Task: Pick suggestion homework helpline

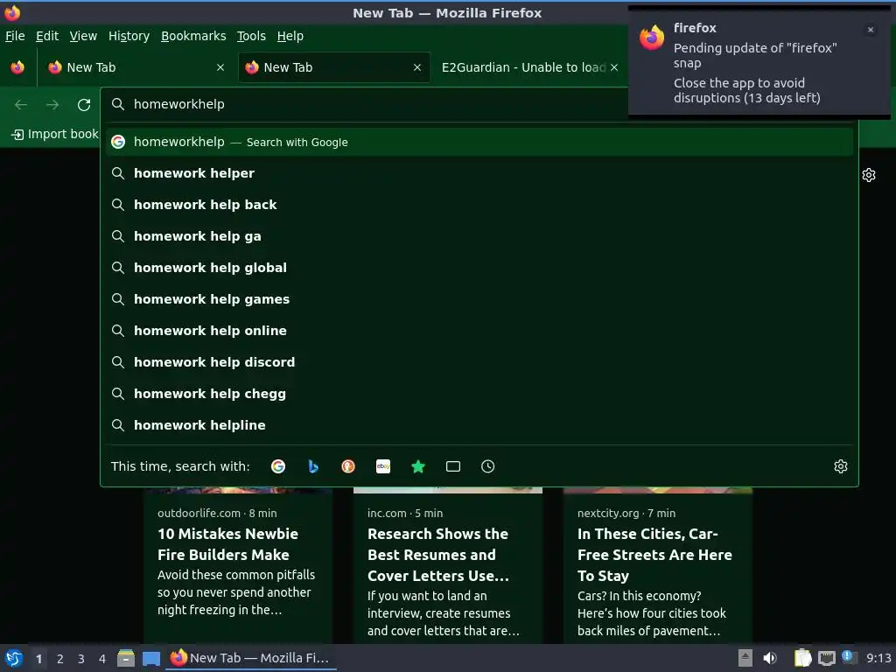Action: (479, 425)
